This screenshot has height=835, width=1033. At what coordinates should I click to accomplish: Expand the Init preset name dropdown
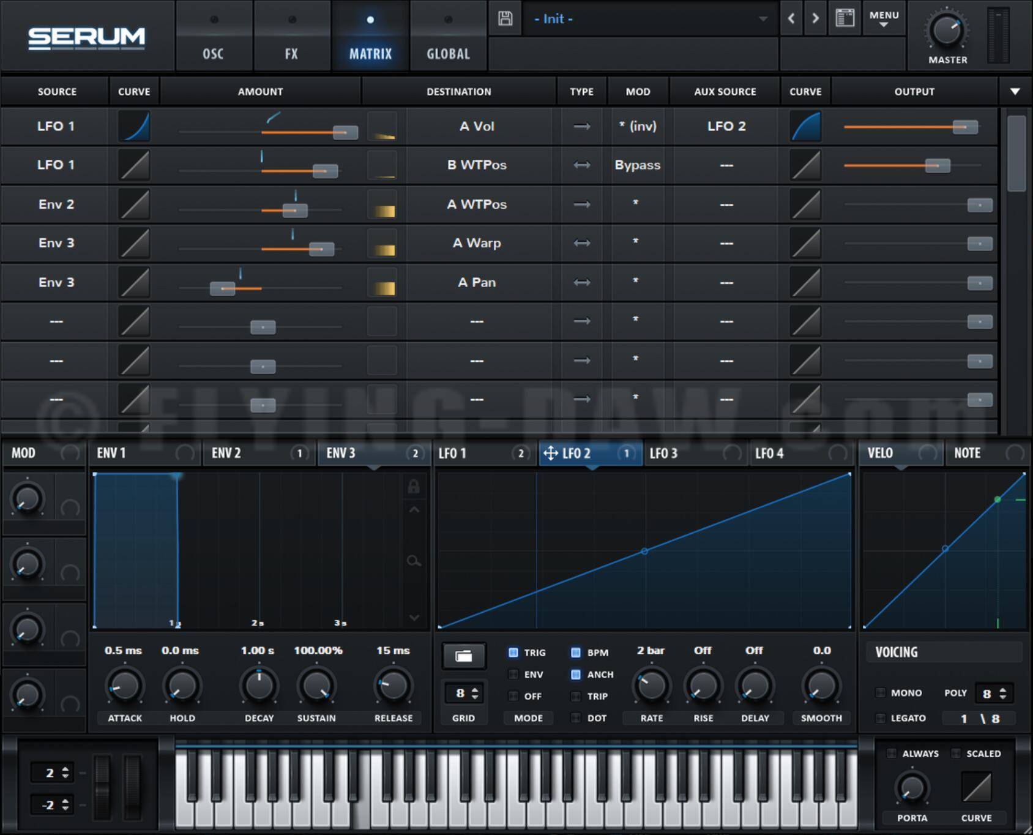[763, 19]
